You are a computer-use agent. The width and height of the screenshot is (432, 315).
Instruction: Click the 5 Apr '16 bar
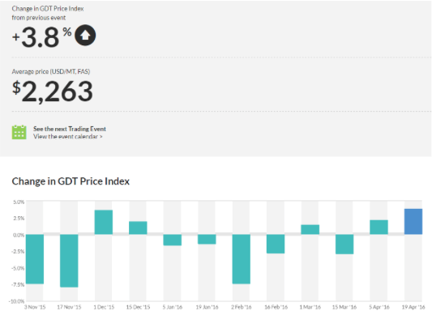click(379, 228)
